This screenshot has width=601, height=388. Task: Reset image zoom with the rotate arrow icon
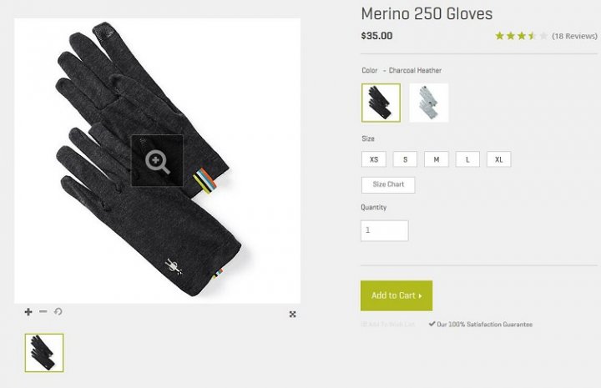click(x=58, y=311)
